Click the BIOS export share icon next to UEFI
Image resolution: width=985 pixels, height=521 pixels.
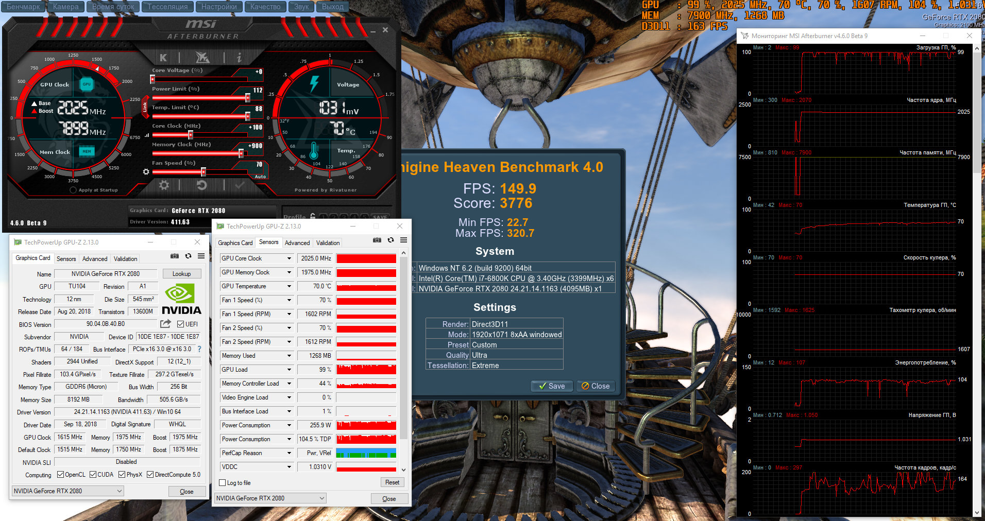165,324
